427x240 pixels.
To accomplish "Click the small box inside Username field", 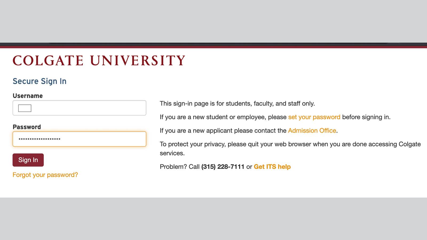I will (x=25, y=108).
